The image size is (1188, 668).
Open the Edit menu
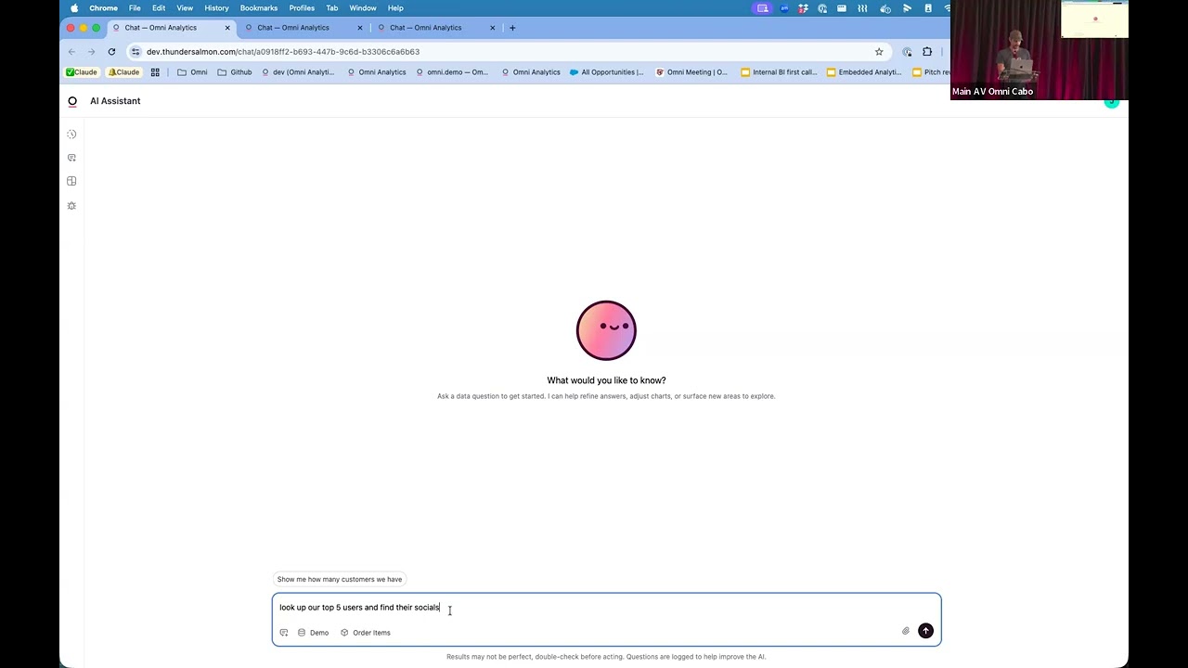[159, 8]
